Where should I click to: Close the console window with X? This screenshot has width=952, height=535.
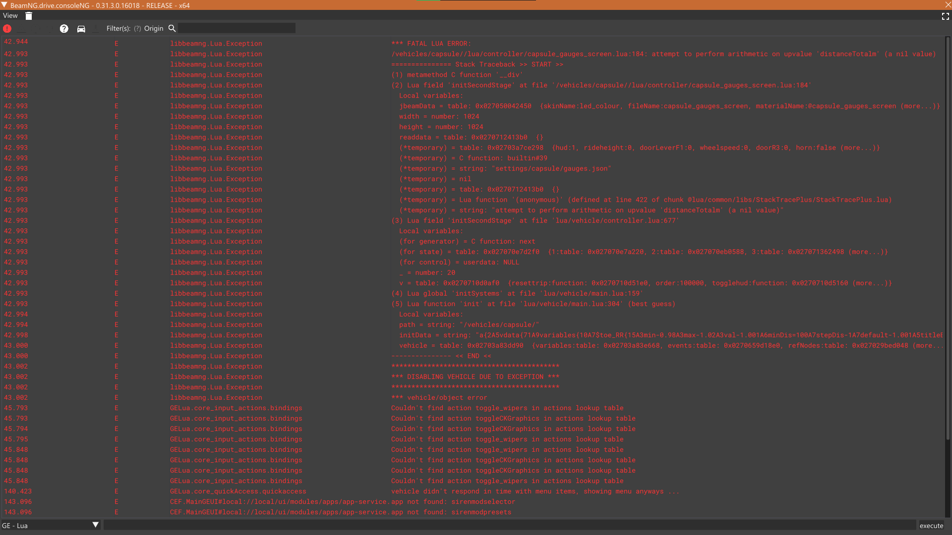pos(948,5)
